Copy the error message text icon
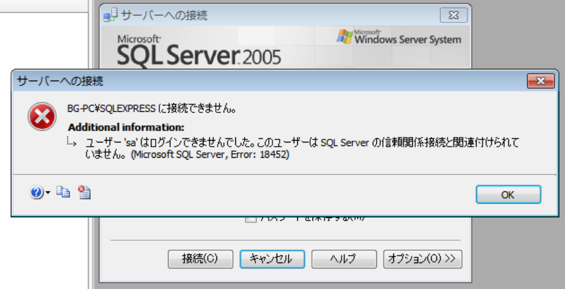The width and height of the screenshot is (565, 289). (x=63, y=192)
